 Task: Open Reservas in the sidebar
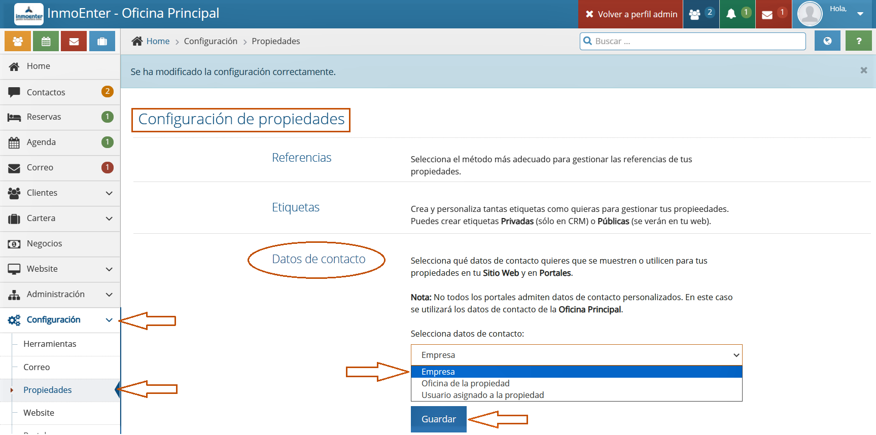60,117
